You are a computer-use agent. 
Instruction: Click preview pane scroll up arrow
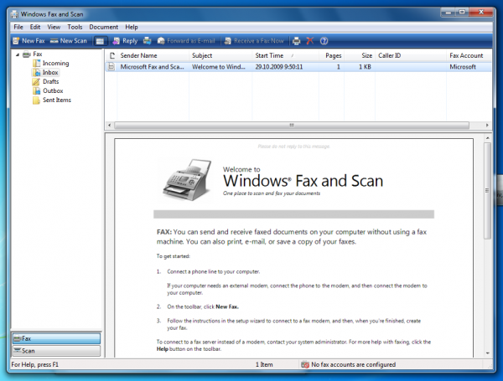[x=488, y=138]
